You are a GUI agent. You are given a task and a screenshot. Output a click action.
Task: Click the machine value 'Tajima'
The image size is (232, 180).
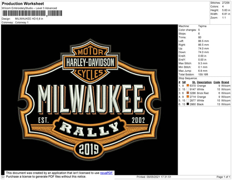coord(202,26)
